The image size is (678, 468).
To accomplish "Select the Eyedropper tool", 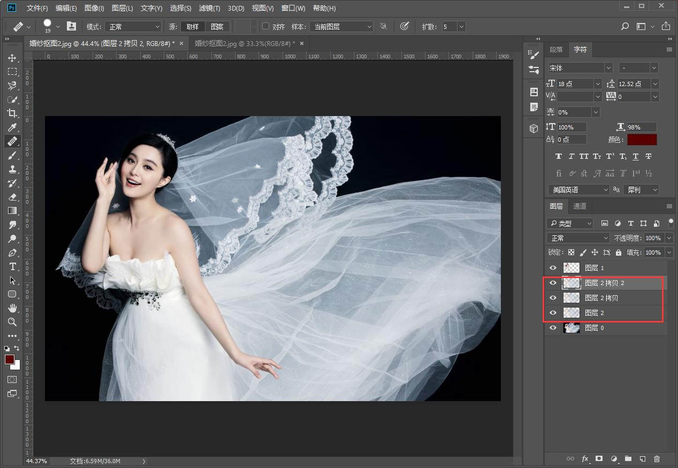I will pyautogui.click(x=12, y=127).
